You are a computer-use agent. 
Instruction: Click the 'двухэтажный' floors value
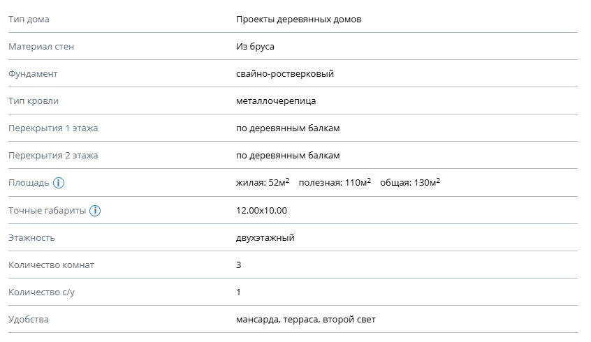click(265, 238)
